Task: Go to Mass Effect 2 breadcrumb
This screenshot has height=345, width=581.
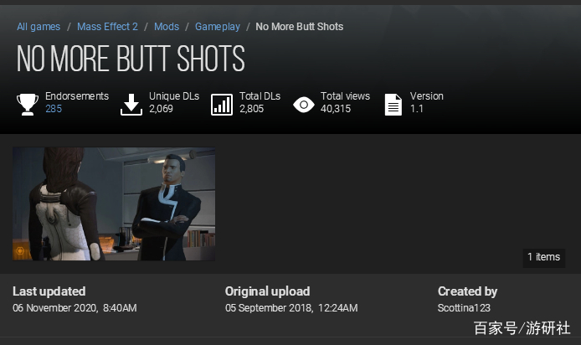Action: pyautogui.click(x=107, y=27)
